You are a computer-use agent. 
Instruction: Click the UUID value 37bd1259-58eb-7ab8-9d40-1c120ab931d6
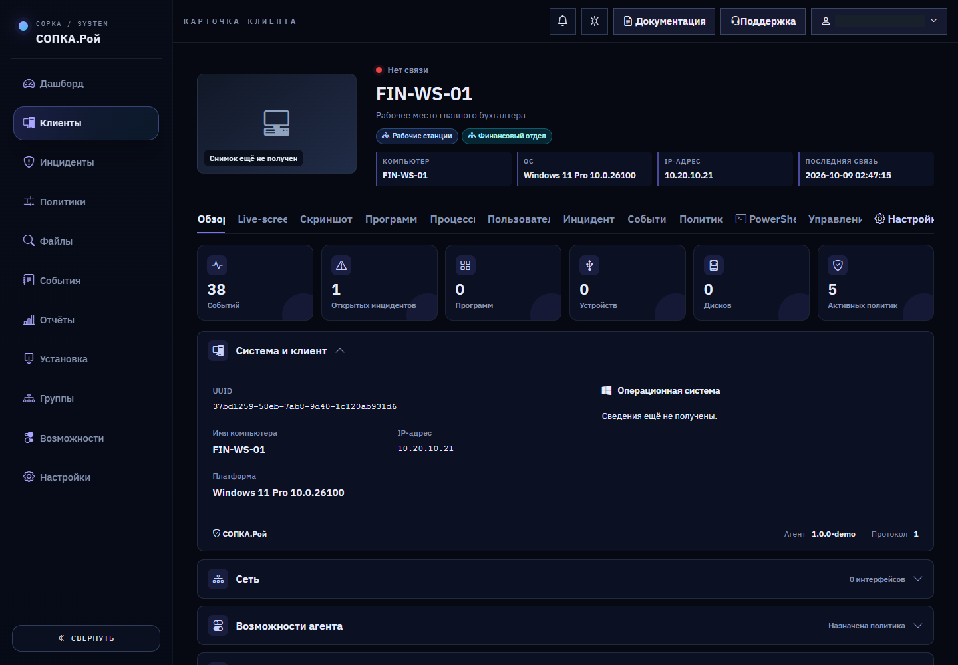(305, 406)
